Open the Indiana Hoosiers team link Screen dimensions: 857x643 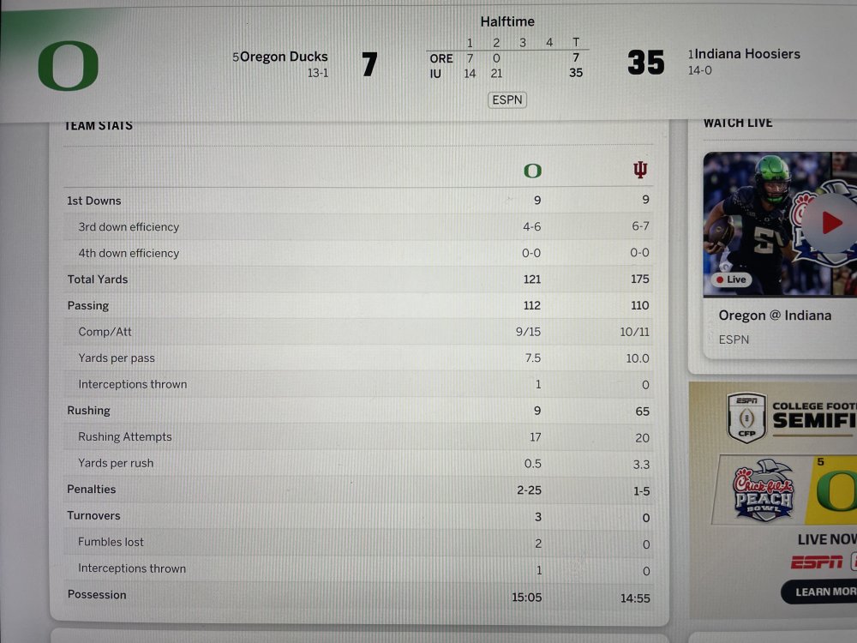click(x=746, y=54)
